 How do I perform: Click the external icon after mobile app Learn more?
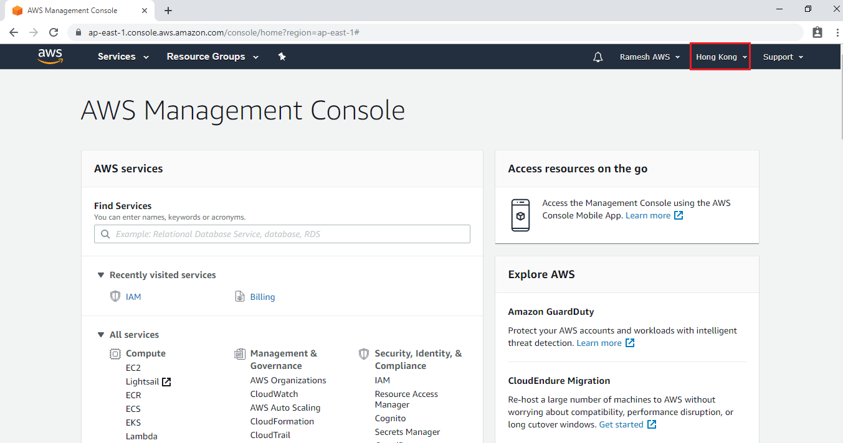pos(679,215)
